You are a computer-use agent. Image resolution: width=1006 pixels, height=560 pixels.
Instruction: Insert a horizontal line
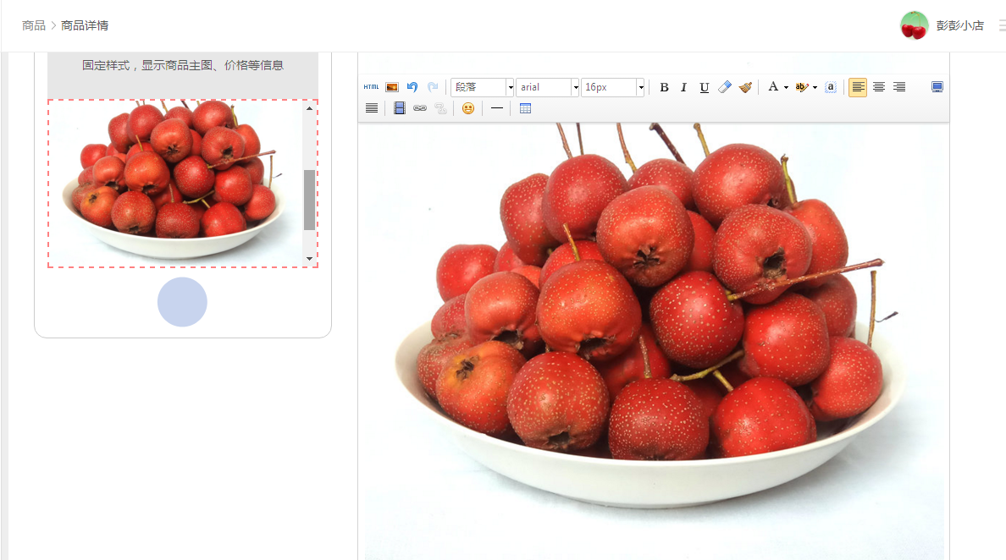click(496, 108)
